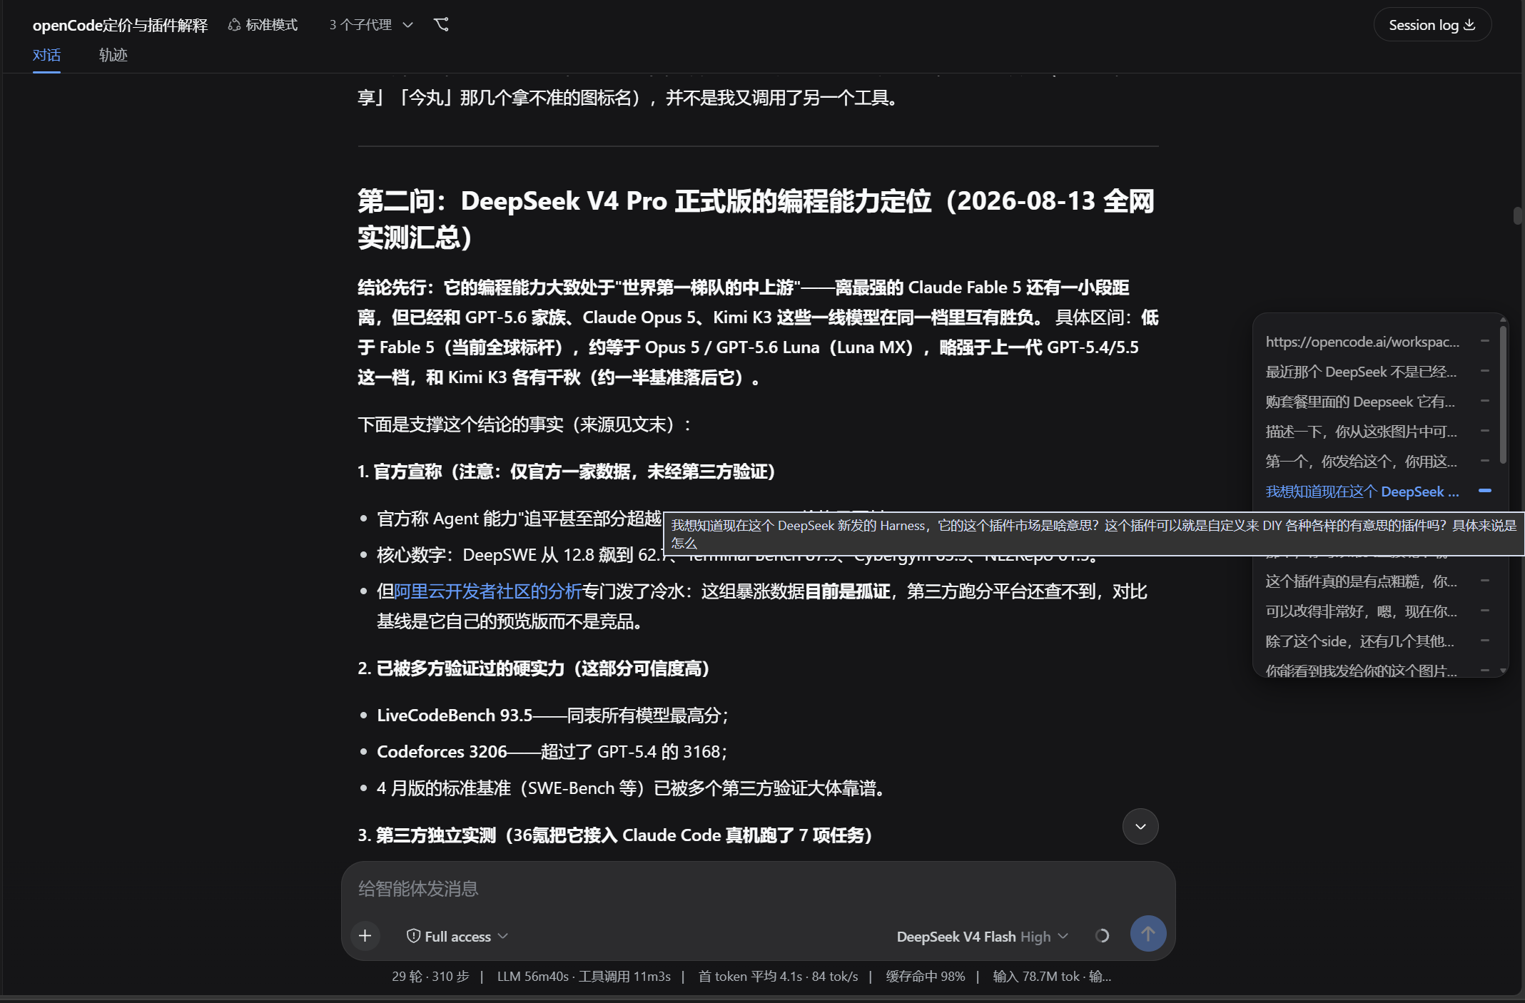This screenshot has width=1525, height=1003.
Task: Focus the 给智能体发消息 message input
Action: 758,889
